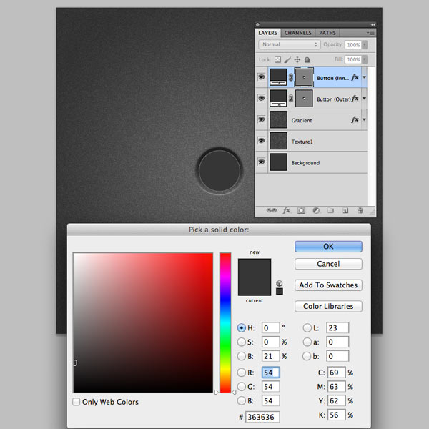Switch to the Channels tab
429x429 pixels.
coord(297,33)
